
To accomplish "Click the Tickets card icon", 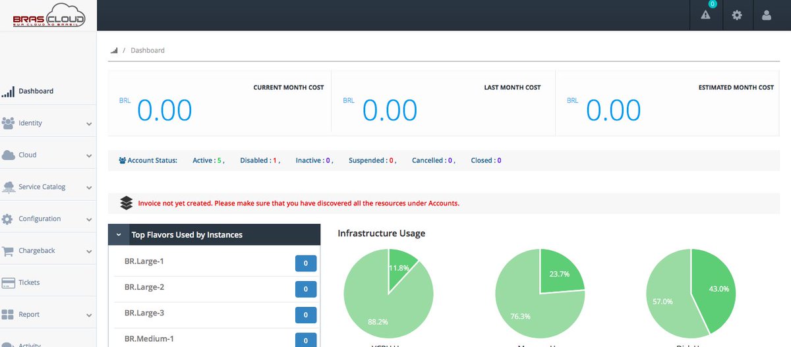I will point(8,283).
